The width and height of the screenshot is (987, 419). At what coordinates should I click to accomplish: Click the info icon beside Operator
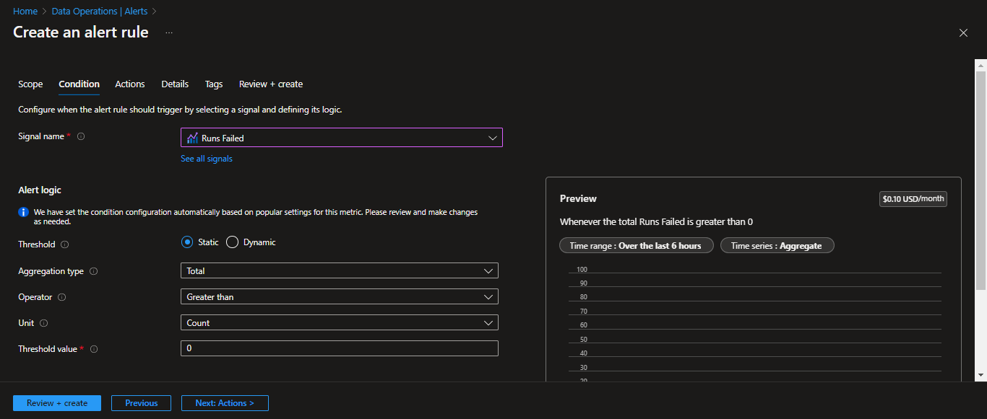click(x=61, y=296)
